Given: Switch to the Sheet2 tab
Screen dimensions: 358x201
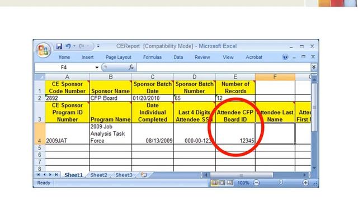Looking at the screenshot, I should (98, 175).
